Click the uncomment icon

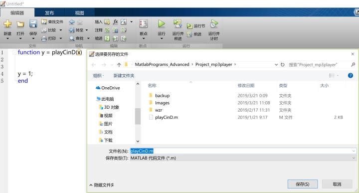116,30
